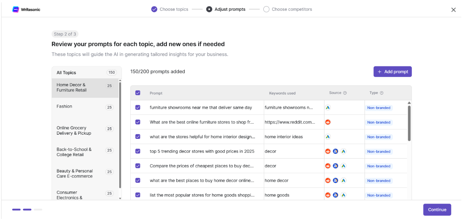This screenshot has height=222, width=462.
Task: Click the Adjust prompts step indicator icon
Action: pyautogui.click(x=209, y=9)
